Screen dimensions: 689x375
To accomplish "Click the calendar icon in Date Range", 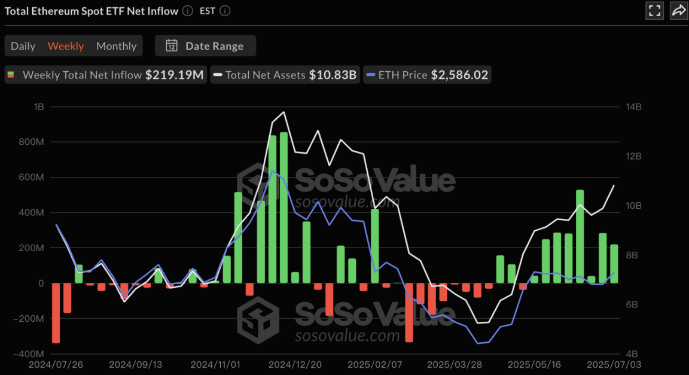I will point(172,45).
